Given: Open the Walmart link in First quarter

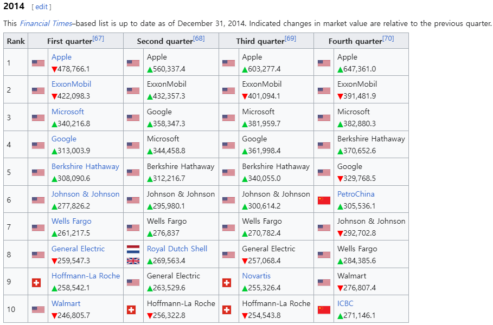Looking at the screenshot, I should point(66,304).
